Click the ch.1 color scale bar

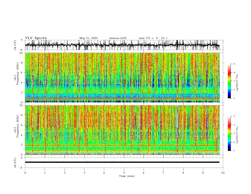[229, 81]
